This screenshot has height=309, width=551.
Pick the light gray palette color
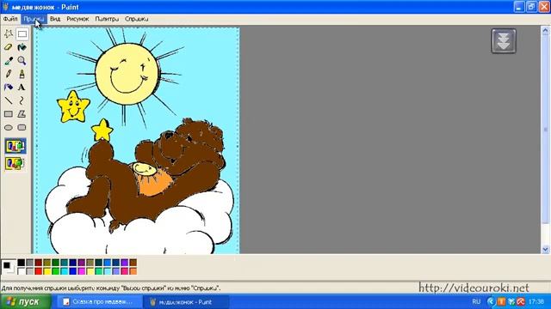30,271
